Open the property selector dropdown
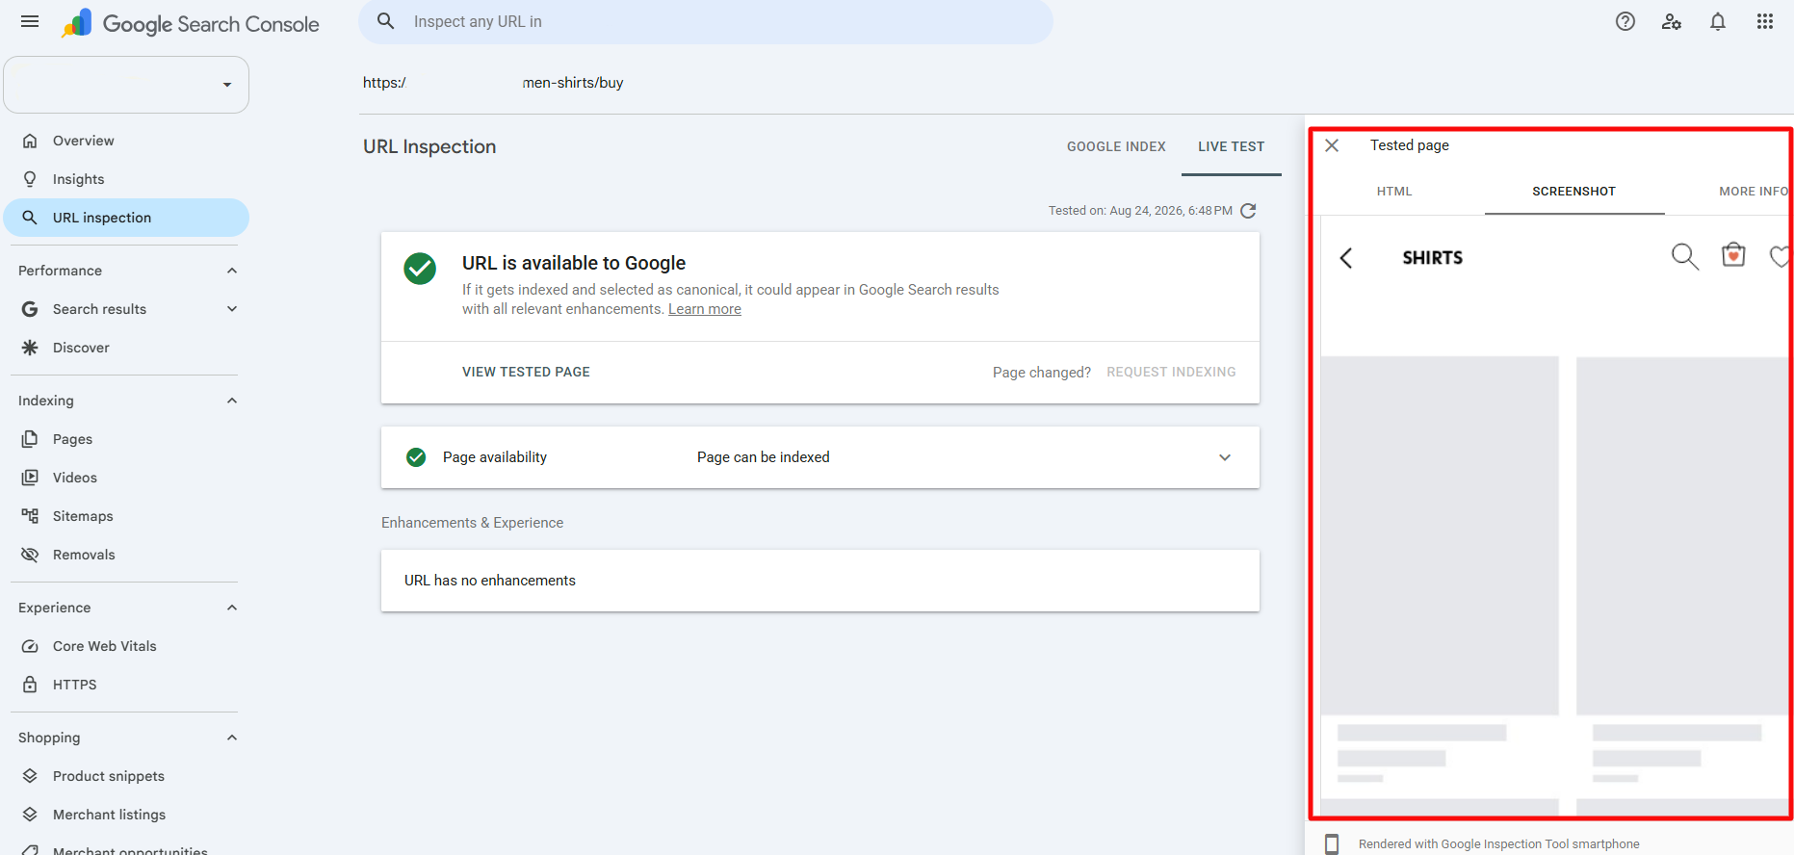1794x855 pixels. click(126, 85)
